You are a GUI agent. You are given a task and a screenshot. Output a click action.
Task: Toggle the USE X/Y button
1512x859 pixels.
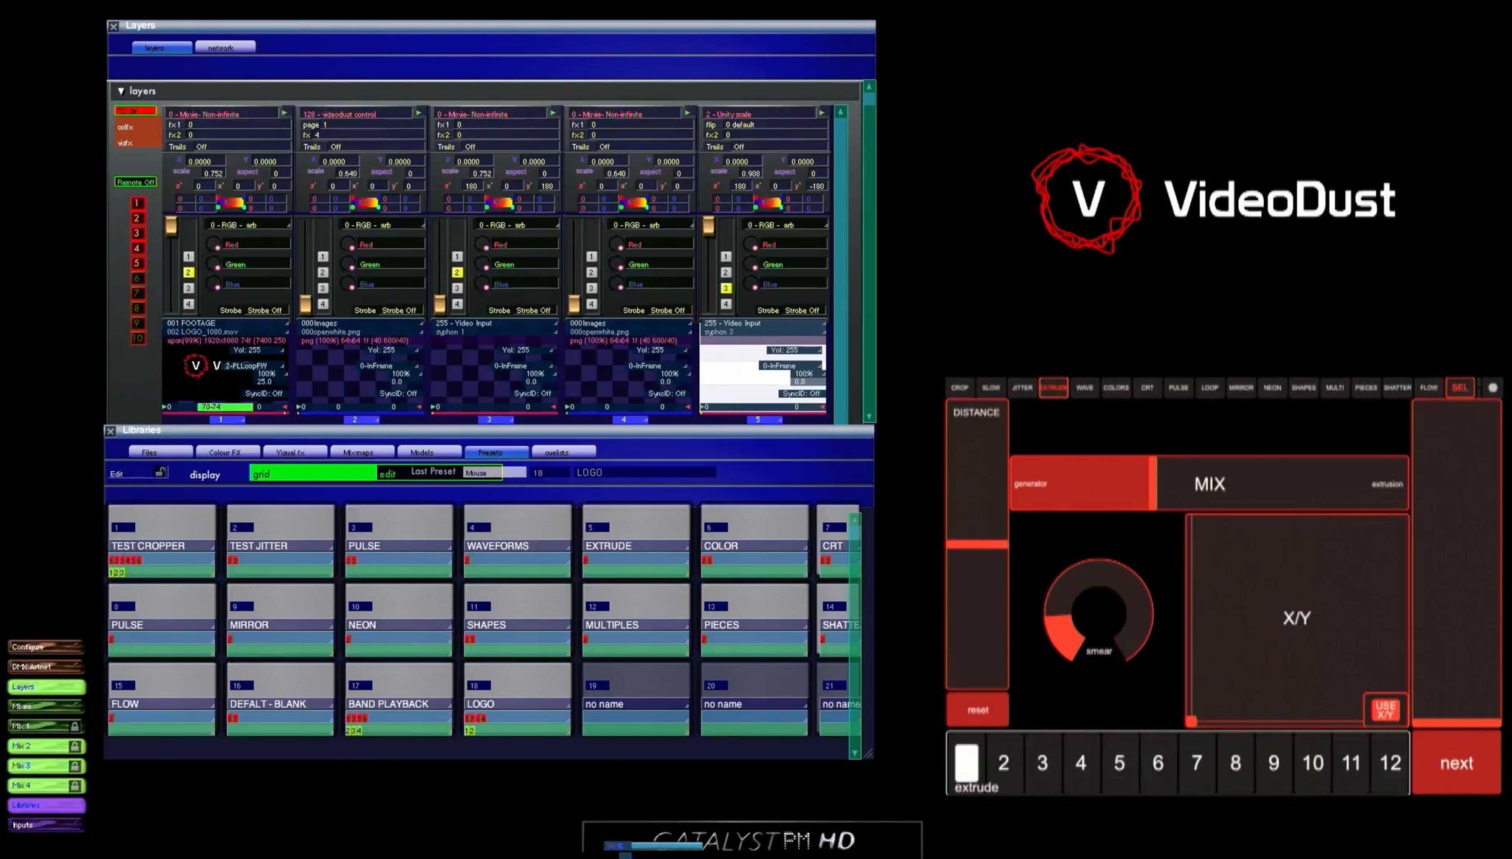point(1385,710)
